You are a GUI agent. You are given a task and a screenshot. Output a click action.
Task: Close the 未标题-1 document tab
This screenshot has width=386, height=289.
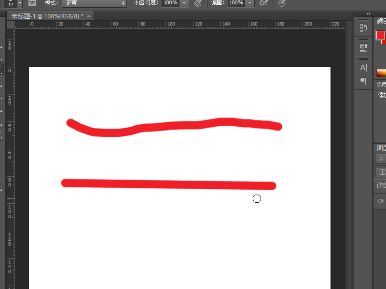pyautogui.click(x=88, y=16)
